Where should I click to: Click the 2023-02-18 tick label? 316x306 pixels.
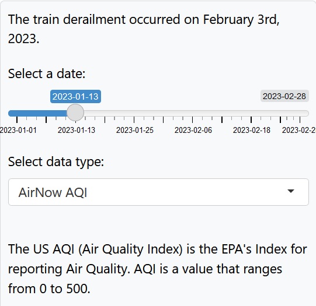[x=252, y=131]
